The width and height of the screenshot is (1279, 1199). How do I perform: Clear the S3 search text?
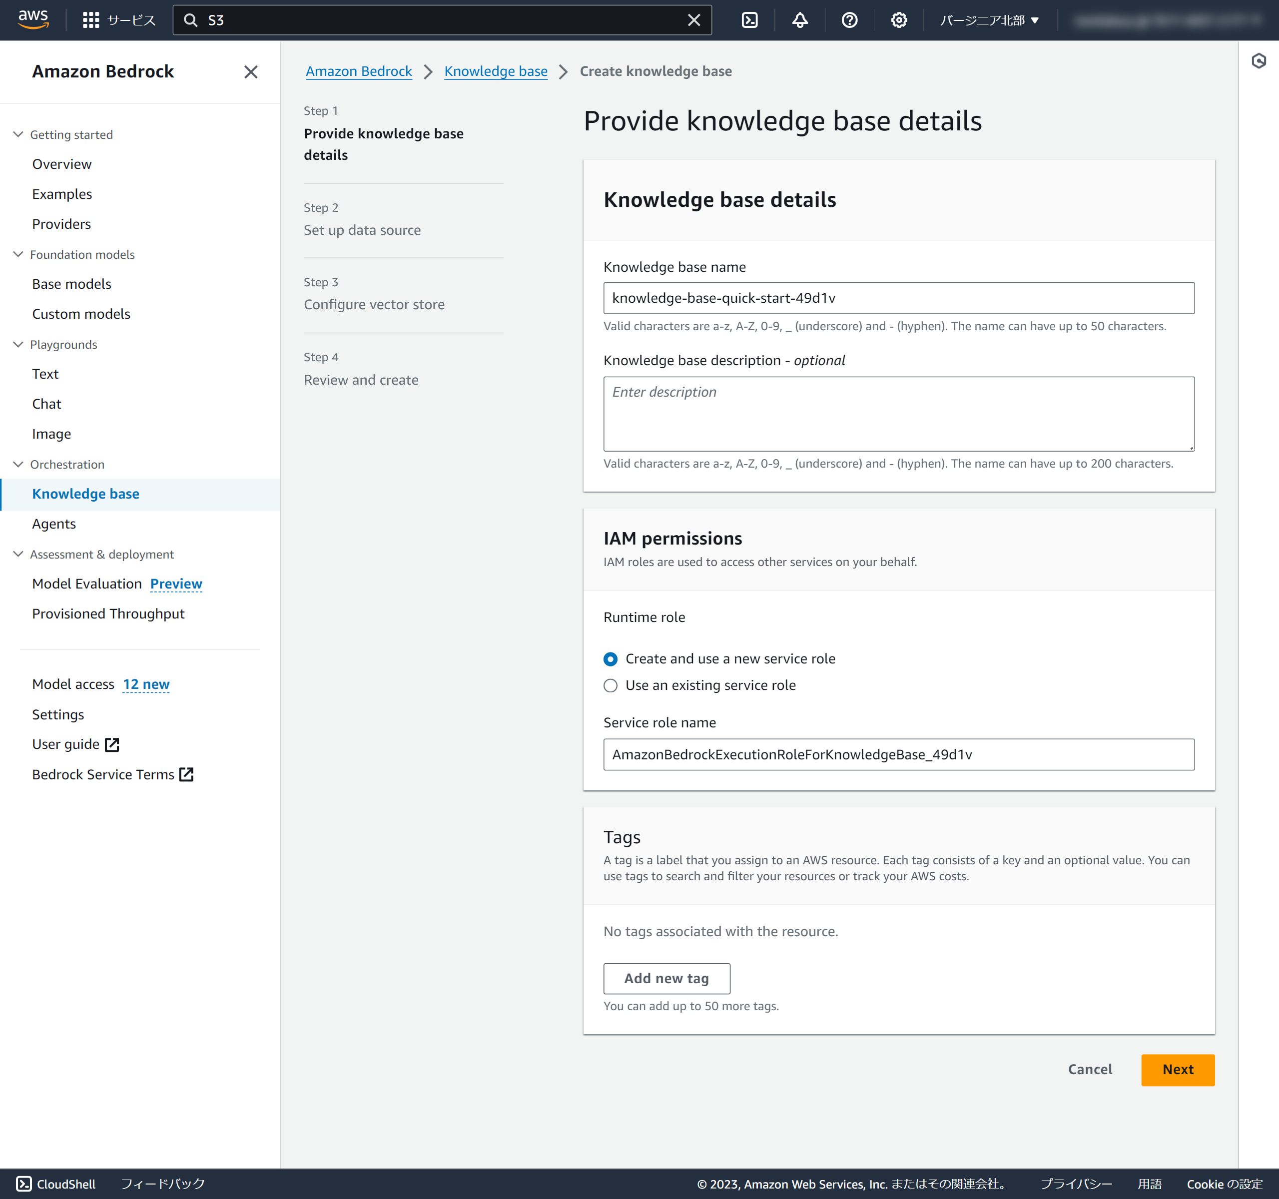click(x=693, y=20)
